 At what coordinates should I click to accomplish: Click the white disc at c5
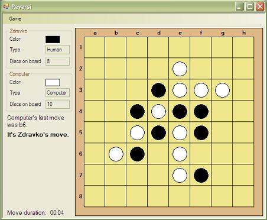pos(137,132)
